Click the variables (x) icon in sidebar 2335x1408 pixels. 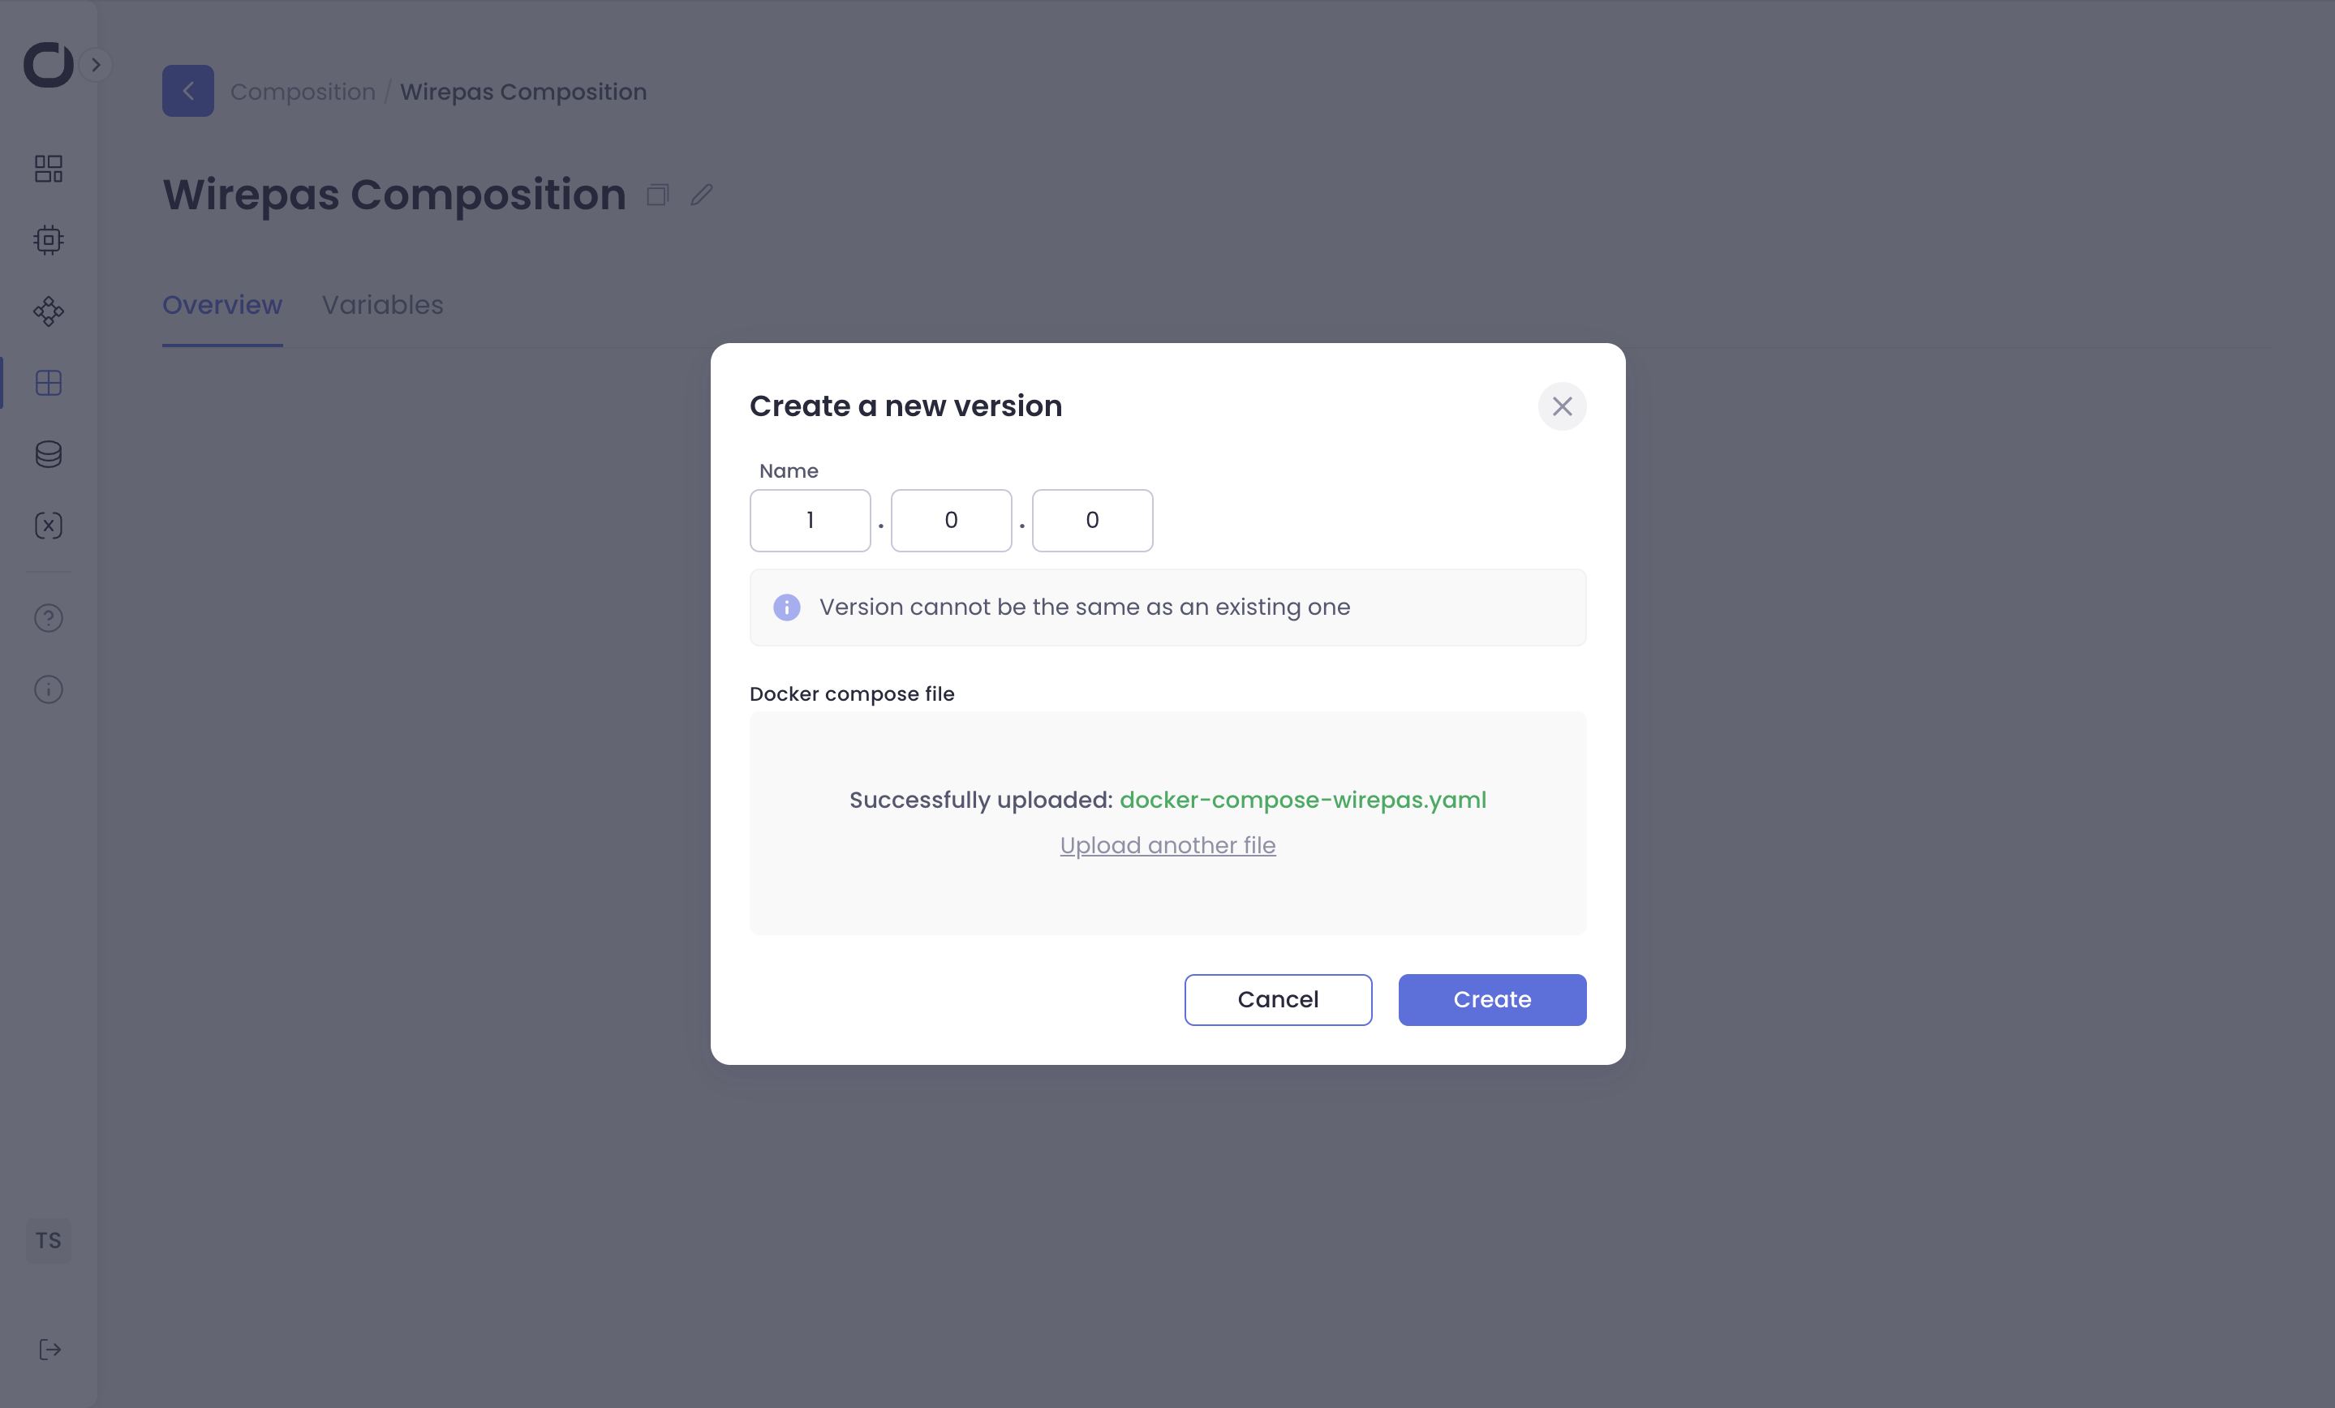(49, 526)
